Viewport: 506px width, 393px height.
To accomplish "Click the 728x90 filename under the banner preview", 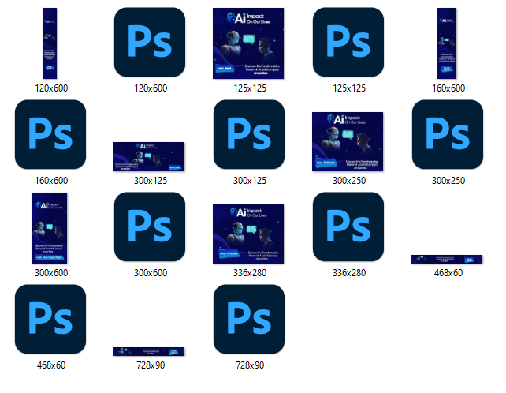I will click(151, 365).
